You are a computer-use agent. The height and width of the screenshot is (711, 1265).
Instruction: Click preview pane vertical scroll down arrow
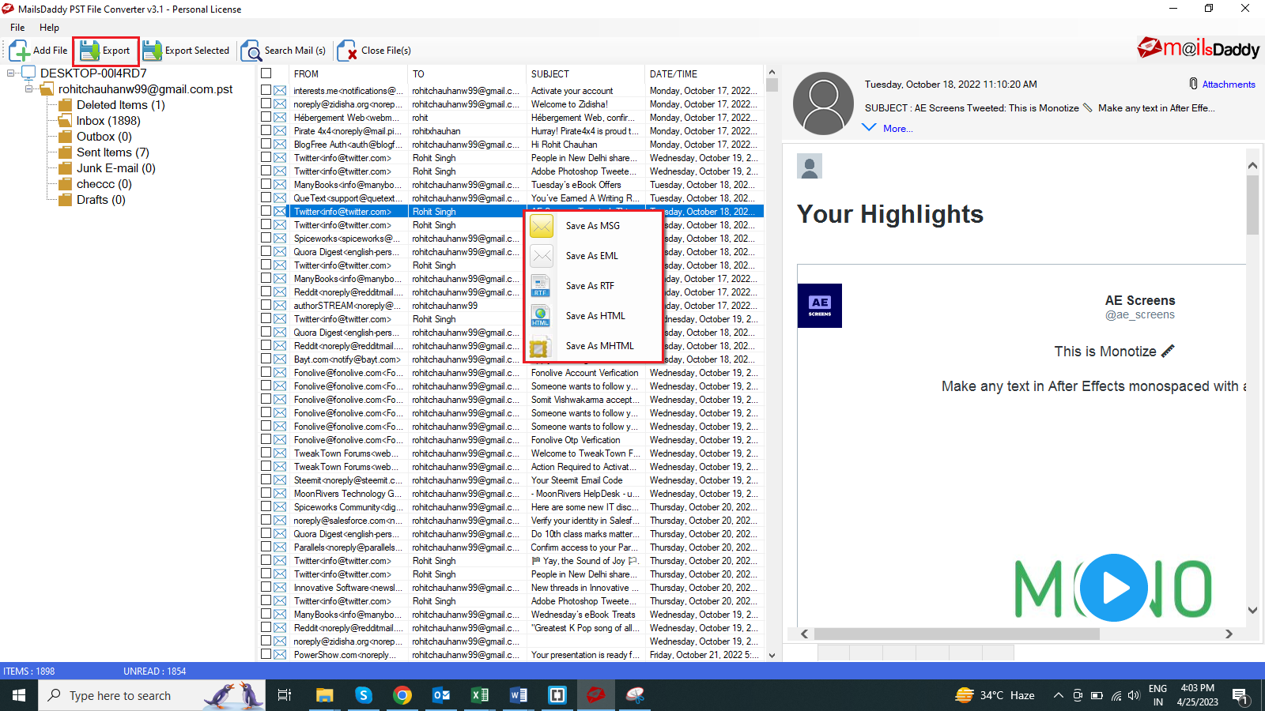pos(1252,610)
